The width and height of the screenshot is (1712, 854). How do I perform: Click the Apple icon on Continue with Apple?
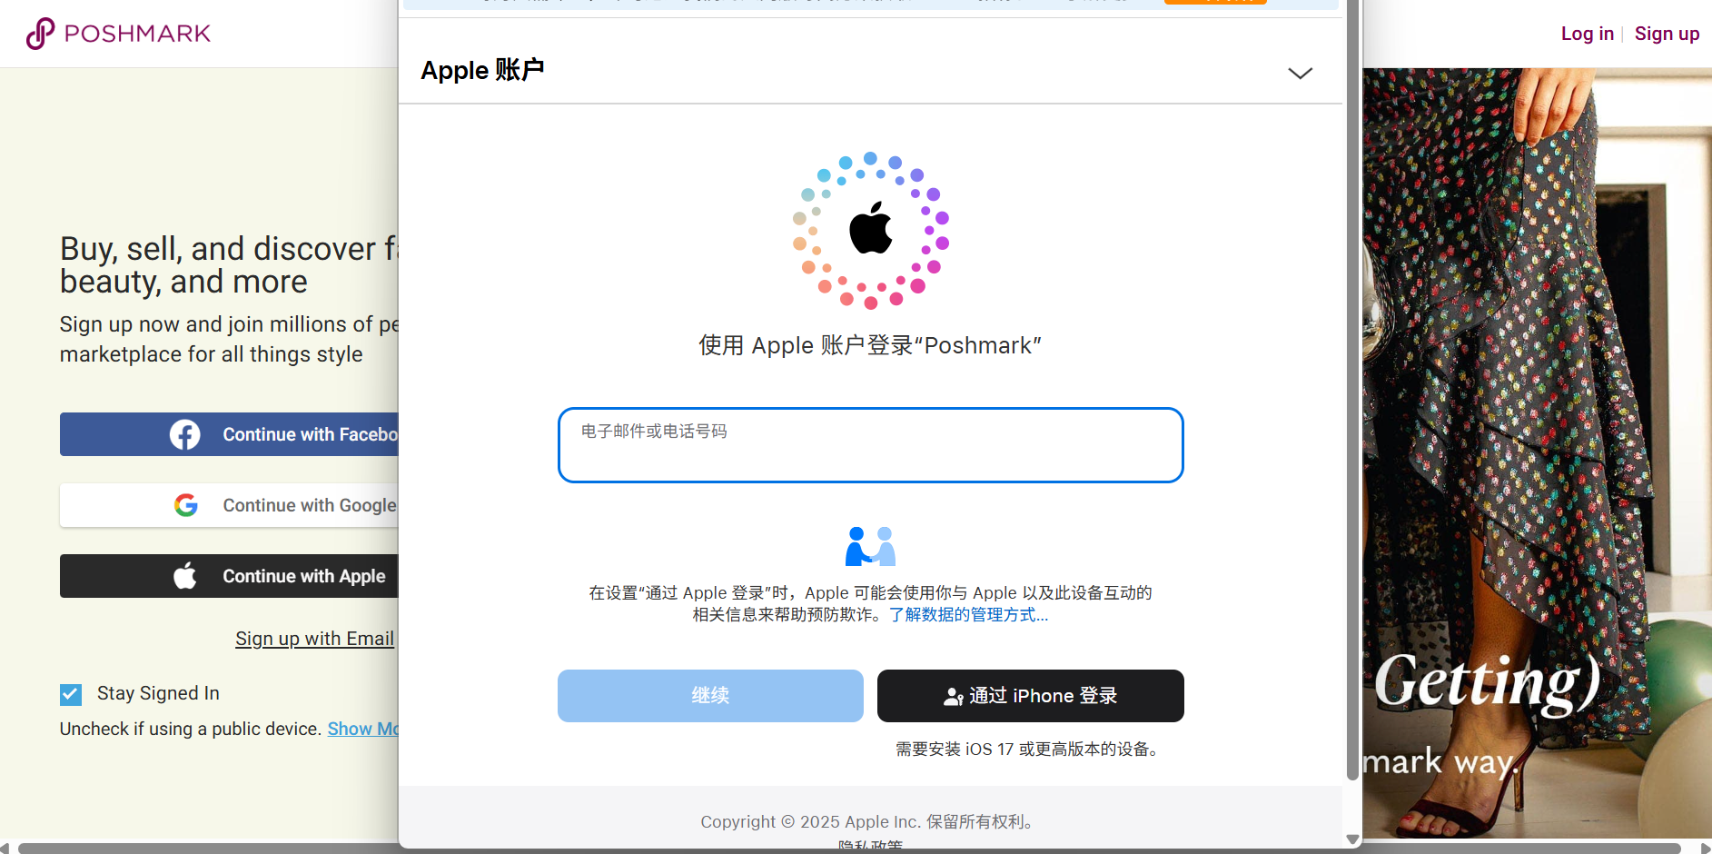point(184,575)
